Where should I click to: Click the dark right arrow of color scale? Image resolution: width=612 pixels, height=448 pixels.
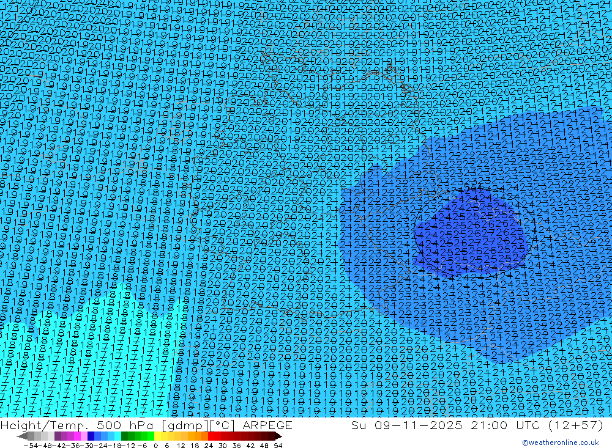[x=278, y=436]
